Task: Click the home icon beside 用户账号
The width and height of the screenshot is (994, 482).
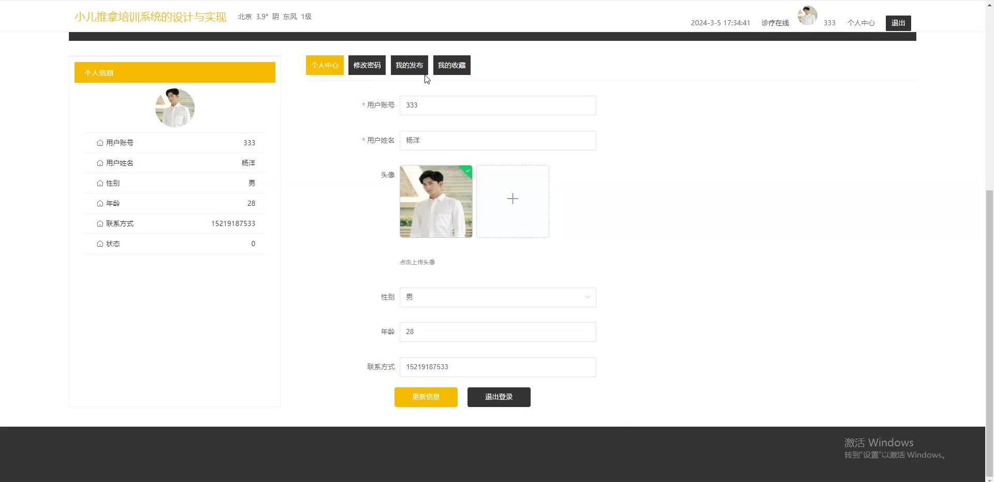Action: (x=100, y=143)
